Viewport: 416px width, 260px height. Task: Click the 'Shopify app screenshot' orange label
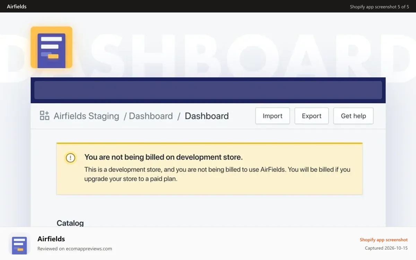pyautogui.click(x=383, y=240)
